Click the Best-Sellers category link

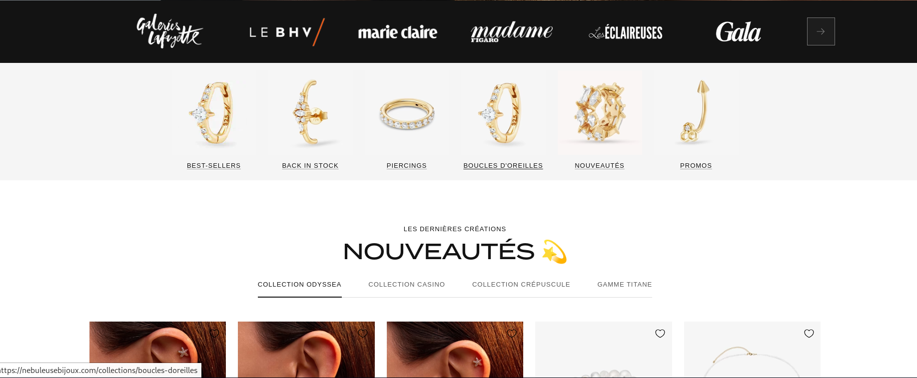[214, 166]
